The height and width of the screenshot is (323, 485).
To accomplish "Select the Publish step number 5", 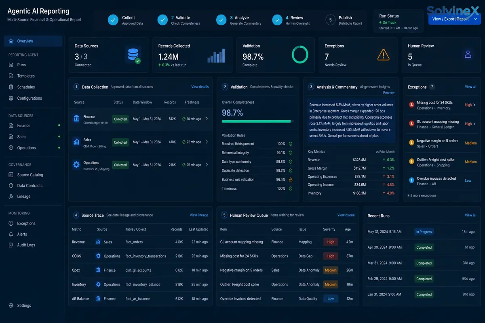I will click(331, 20).
